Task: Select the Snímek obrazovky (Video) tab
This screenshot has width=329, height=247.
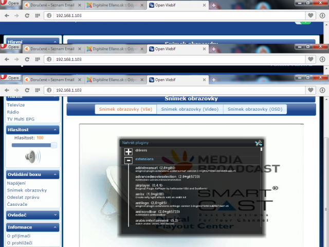Action: [x=190, y=109]
